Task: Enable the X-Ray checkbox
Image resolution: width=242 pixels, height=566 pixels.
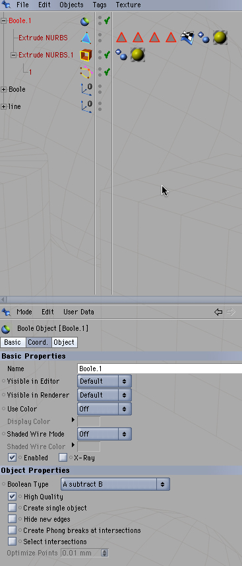Action: coord(63,457)
